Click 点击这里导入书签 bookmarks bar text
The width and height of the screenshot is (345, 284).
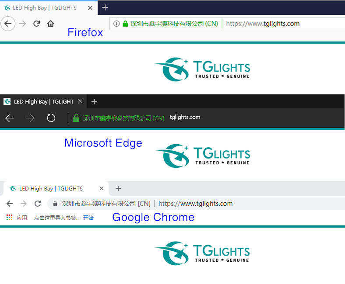[x=56, y=218]
